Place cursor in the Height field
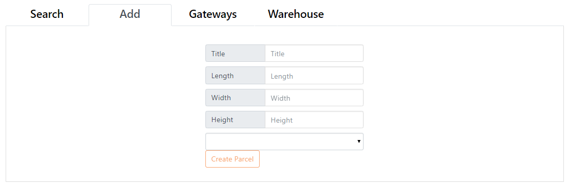The height and width of the screenshot is (187, 569). point(314,120)
